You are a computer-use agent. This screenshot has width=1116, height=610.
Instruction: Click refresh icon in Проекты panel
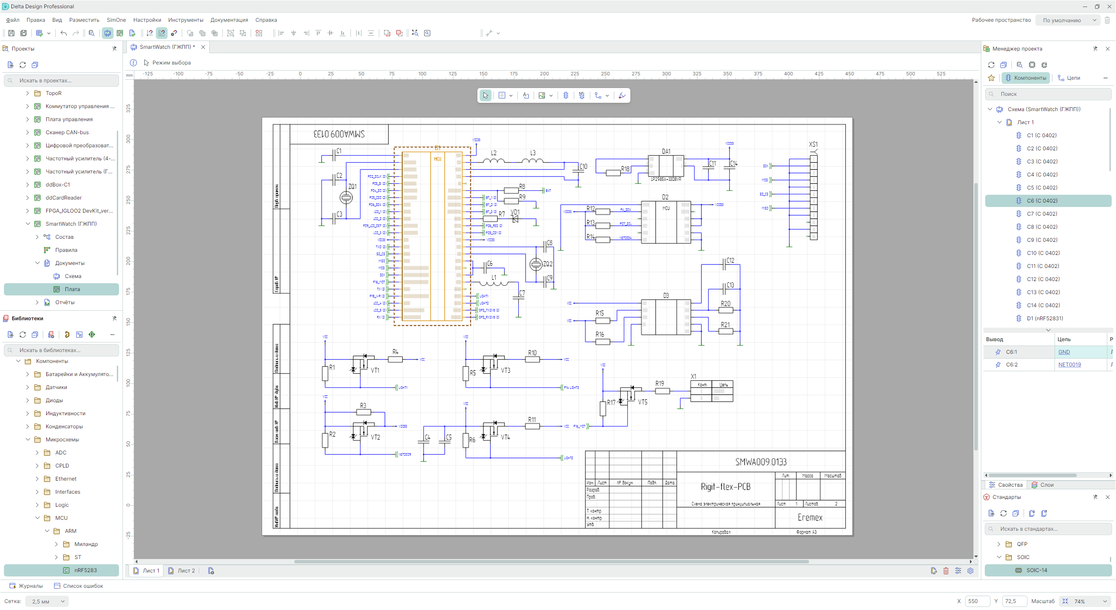point(23,65)
